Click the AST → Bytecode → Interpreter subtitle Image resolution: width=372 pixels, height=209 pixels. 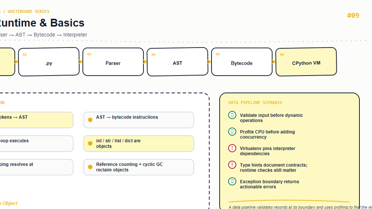[x=44, y=35]
